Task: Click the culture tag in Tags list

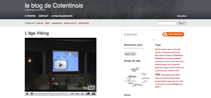Action: 172,62
